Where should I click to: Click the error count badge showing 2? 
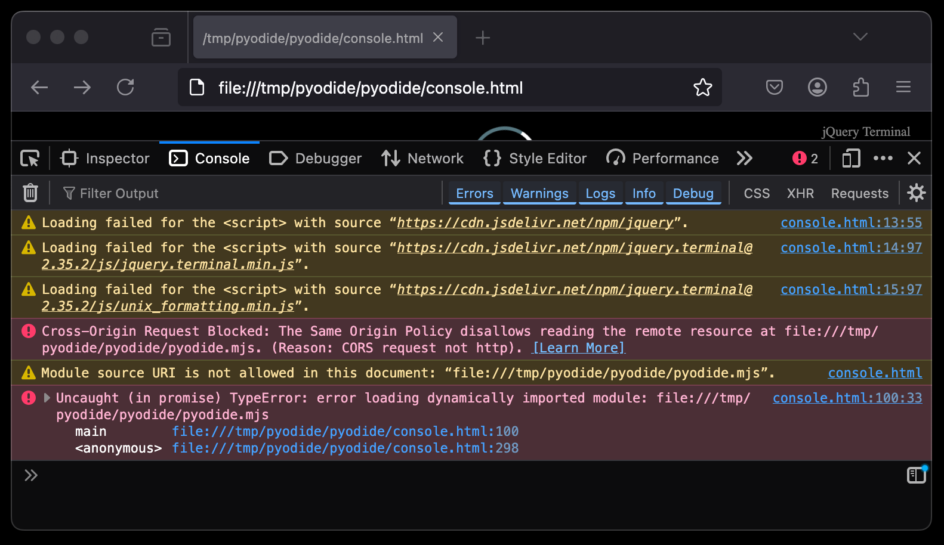805,159
